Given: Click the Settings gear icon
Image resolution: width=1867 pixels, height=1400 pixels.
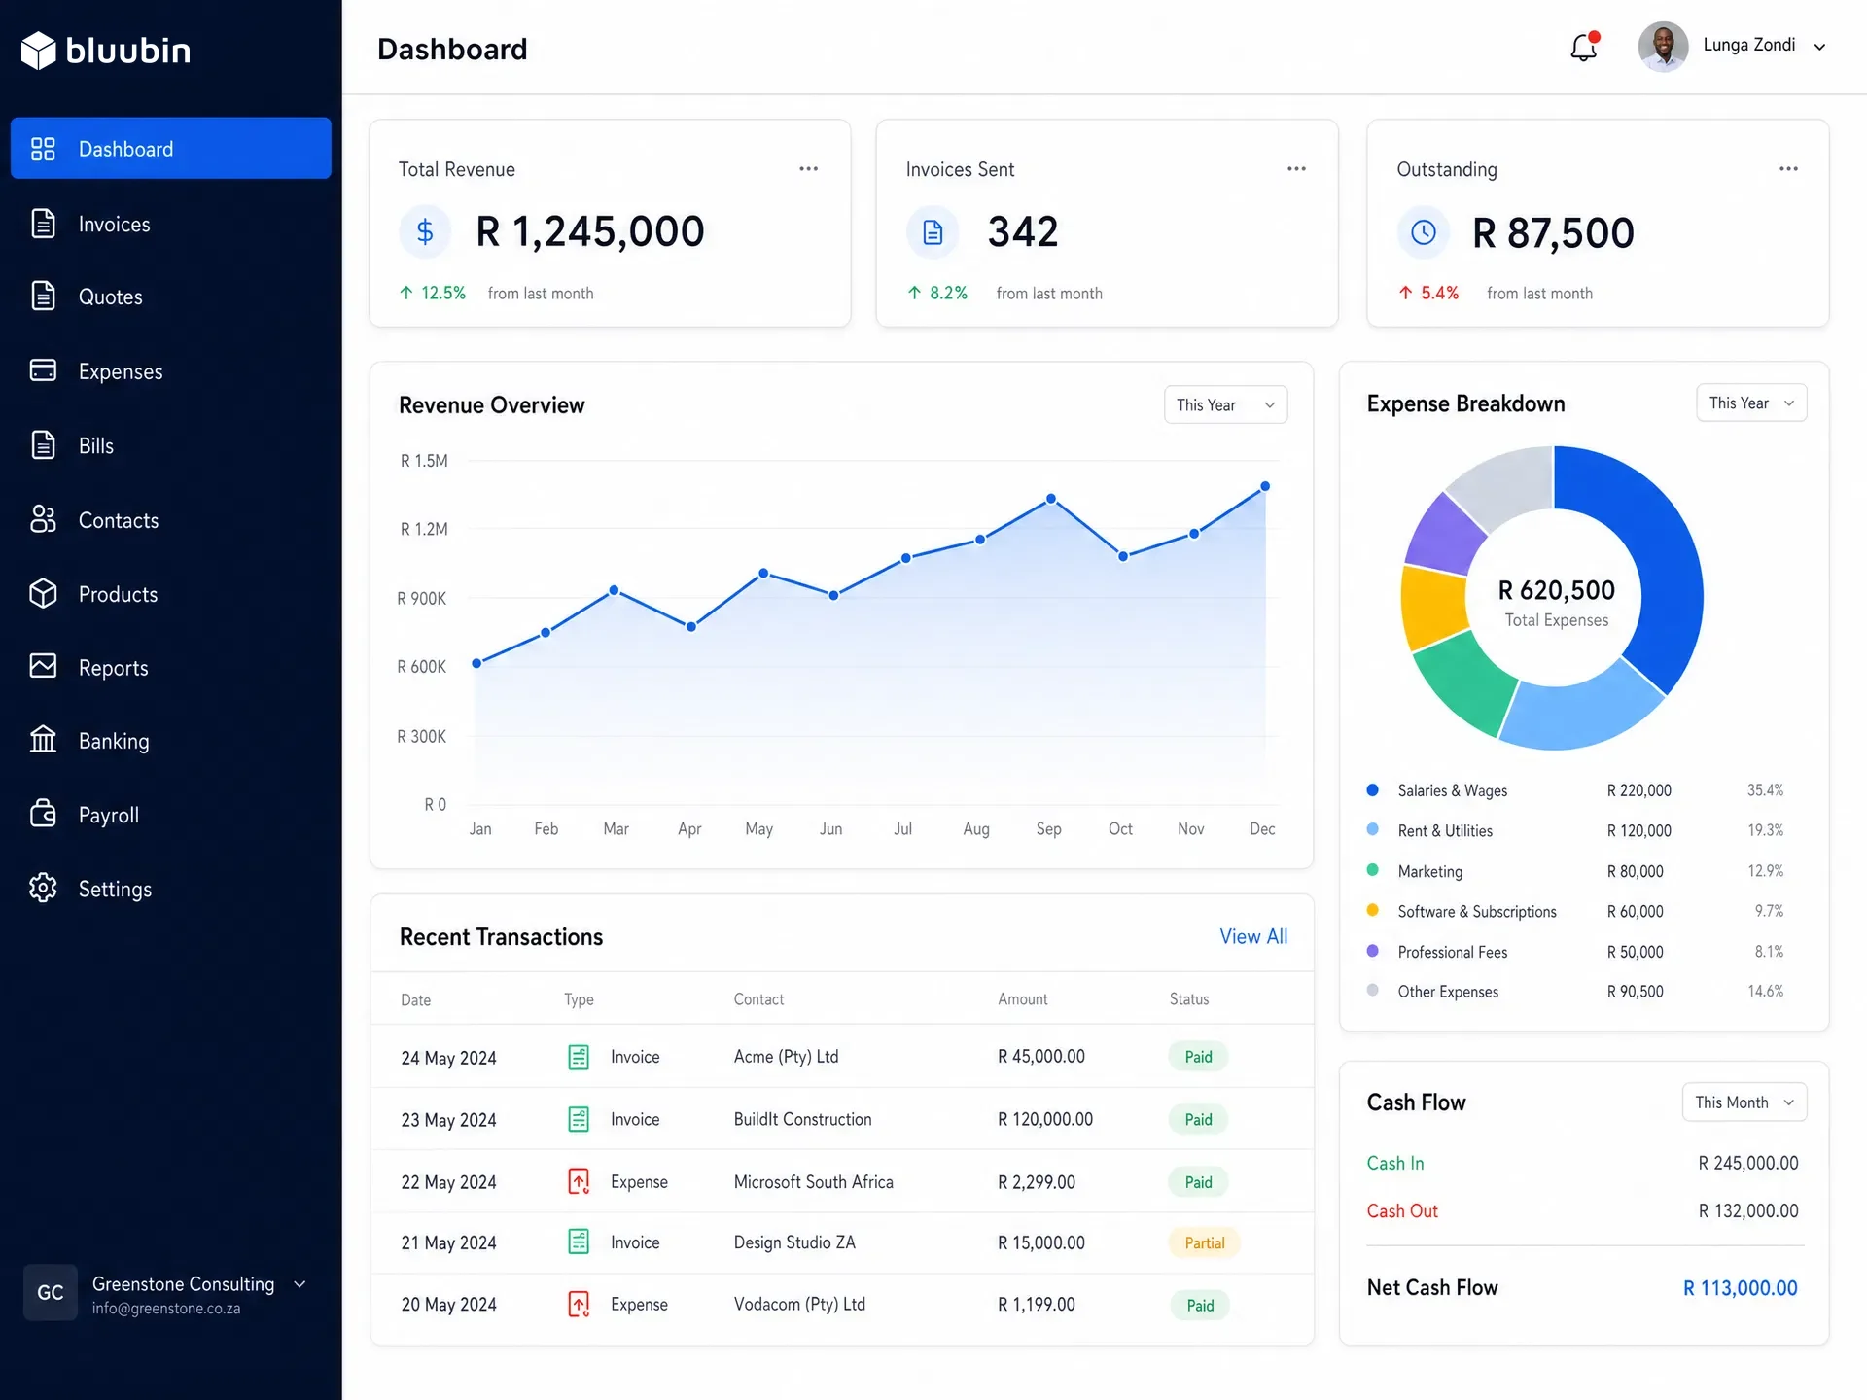Looking at the screenshot, I should [43, 888].
